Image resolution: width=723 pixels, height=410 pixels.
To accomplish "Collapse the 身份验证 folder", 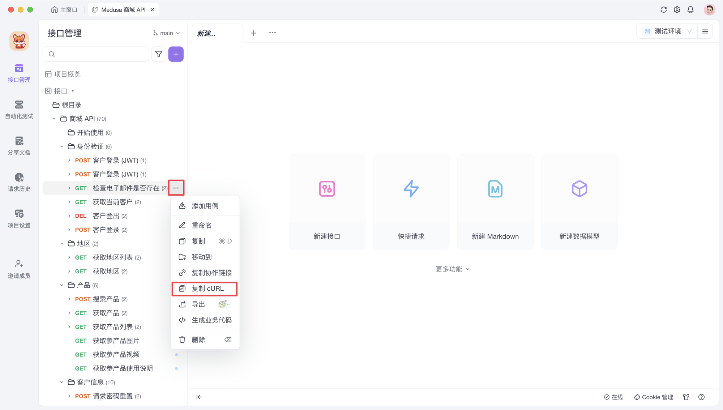I will click(x=62, y=146).
